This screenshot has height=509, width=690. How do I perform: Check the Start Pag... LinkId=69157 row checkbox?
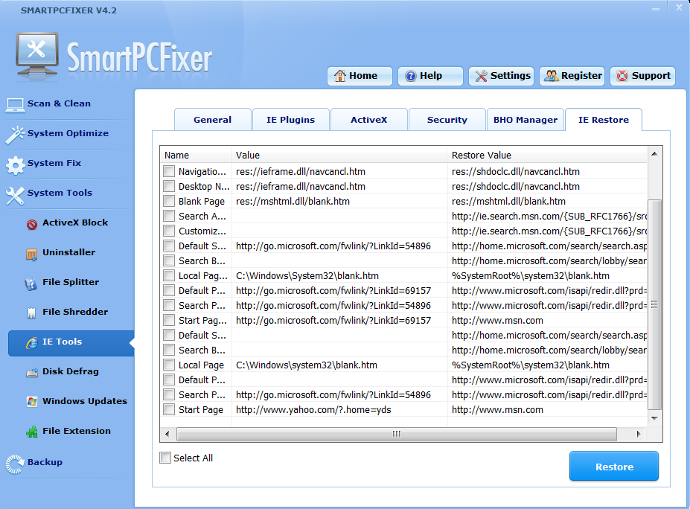pyautogui.click(x=169, y=320)
